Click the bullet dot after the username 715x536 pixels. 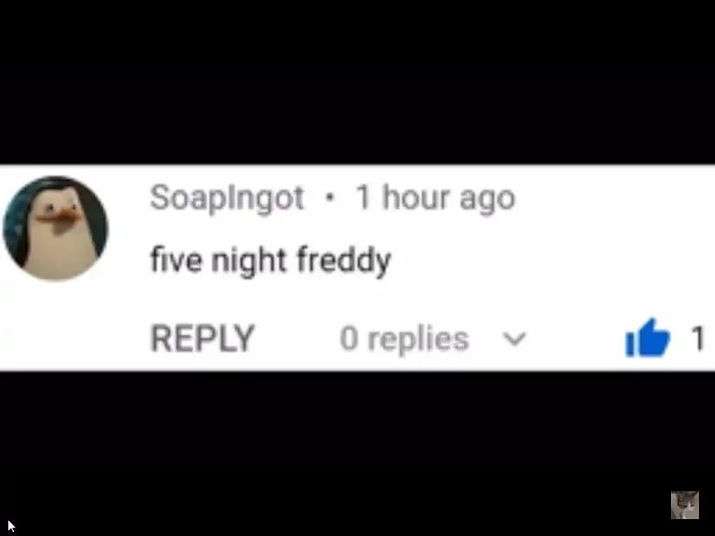pos(330,198)
